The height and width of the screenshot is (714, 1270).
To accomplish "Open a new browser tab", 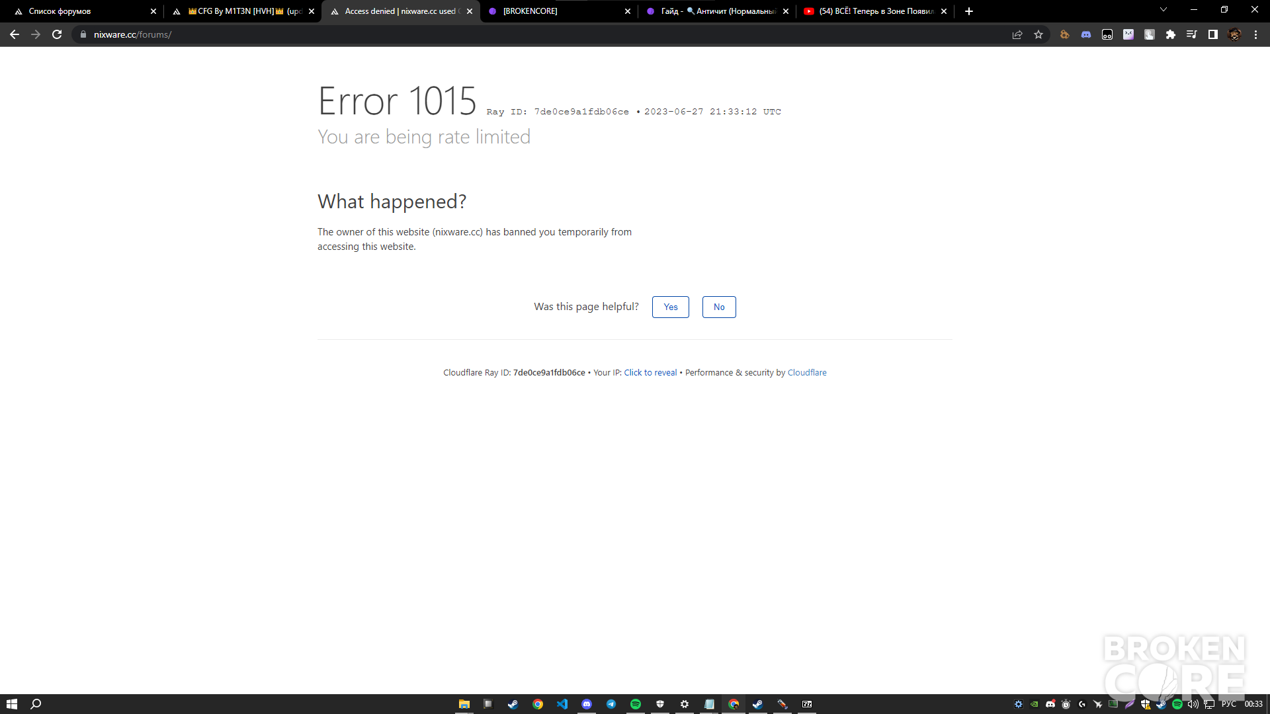I will [x=969, y=11].
